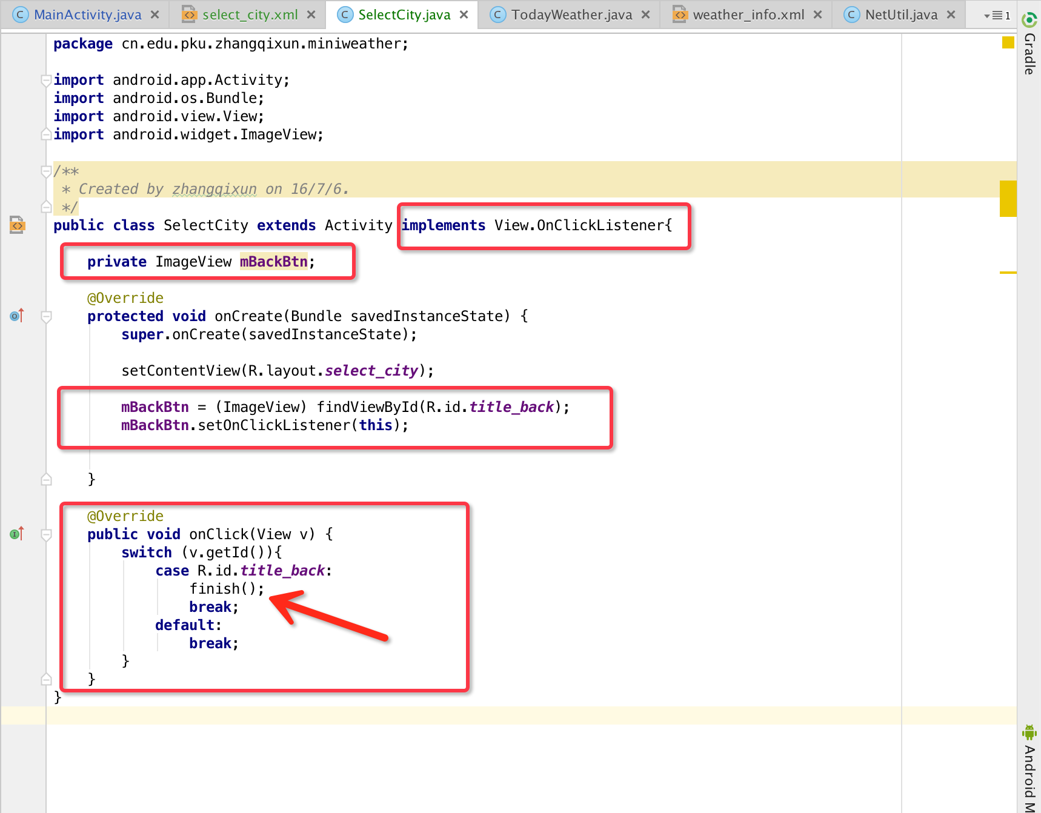This screenshot has height=813, width=1041.
Task: Click the highlighted mBackBtn field declaration
Action: point(273,262)
